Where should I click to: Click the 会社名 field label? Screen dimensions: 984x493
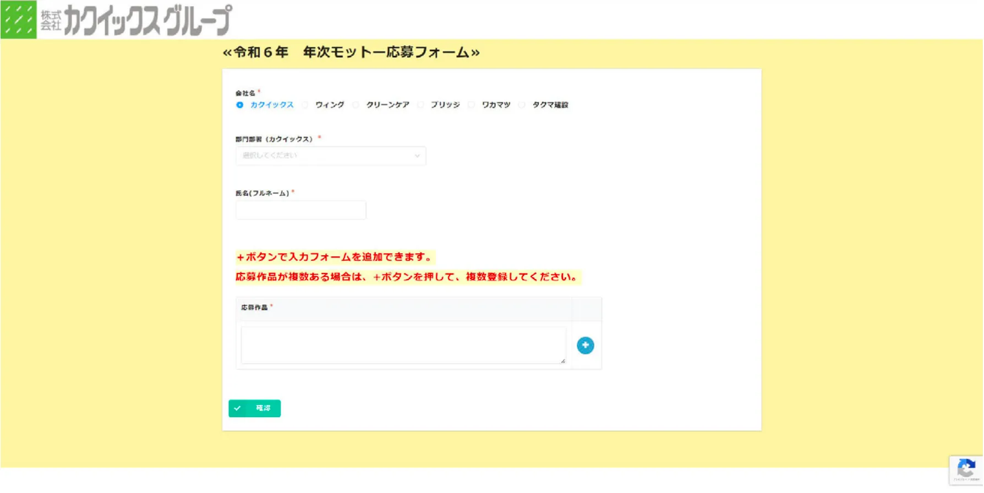click(x=245, y=94)
